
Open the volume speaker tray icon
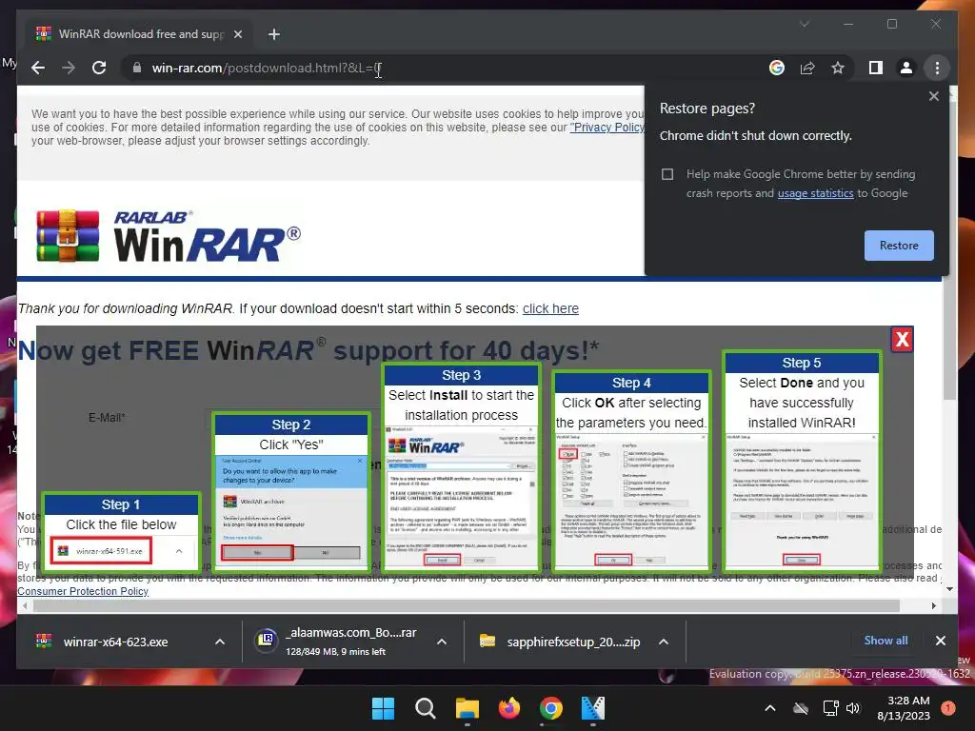853,708
